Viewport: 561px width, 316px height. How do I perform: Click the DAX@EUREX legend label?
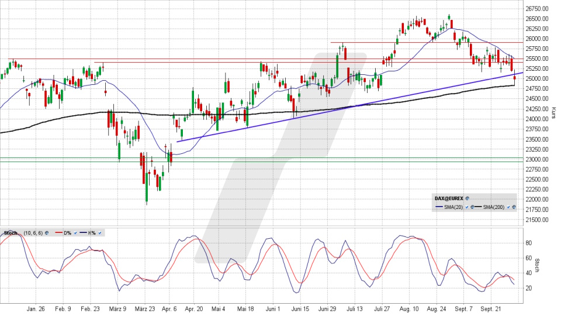pos(449,198)
